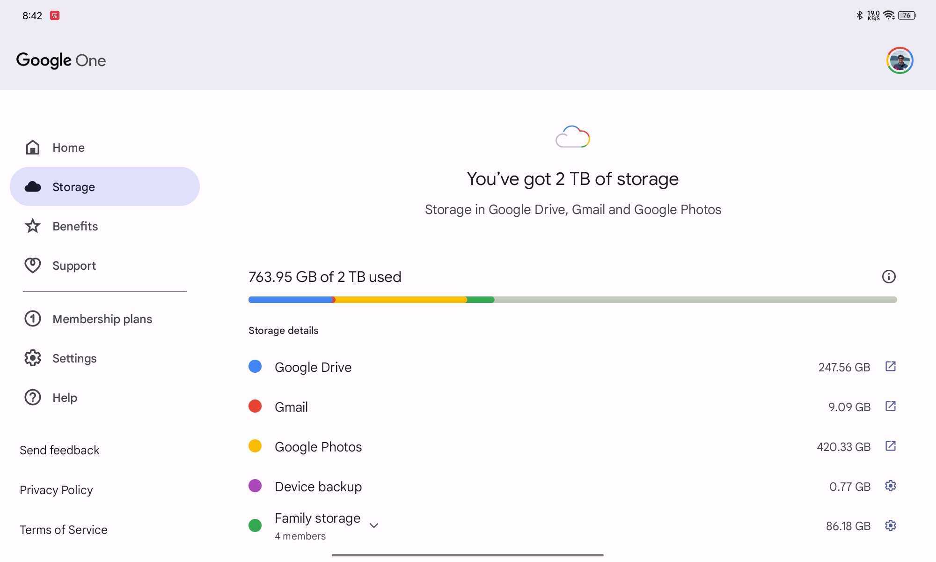The image size is (936, 562).
Task: Click the storage usage progress bar
Action: coord(572,300)
